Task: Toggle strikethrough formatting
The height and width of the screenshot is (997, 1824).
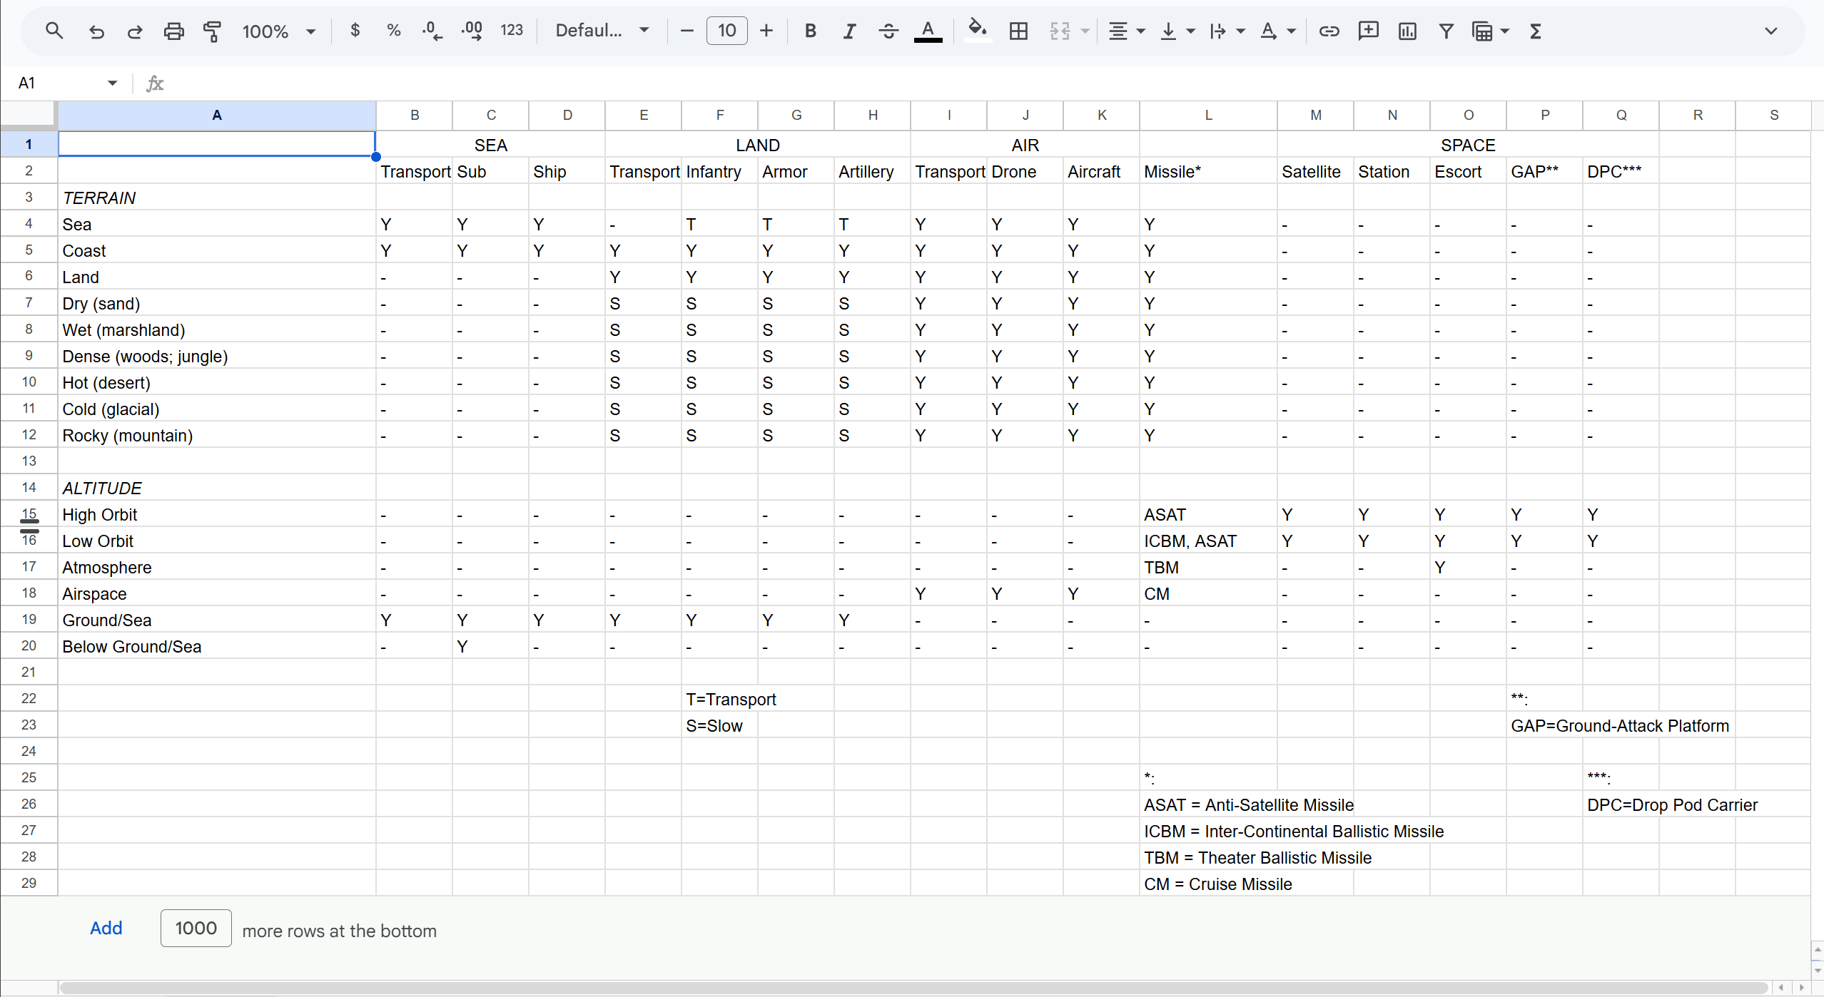Action: coord(888,31)
